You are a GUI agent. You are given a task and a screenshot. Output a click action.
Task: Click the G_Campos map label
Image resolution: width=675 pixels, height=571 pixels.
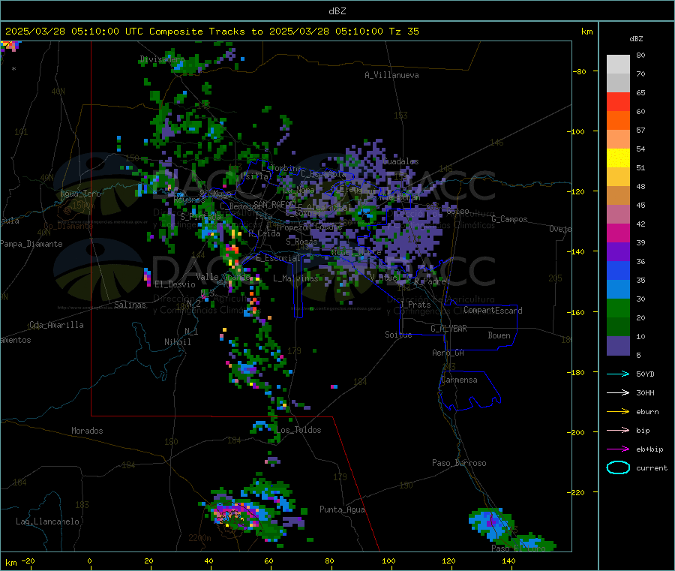pyautogui.click(x=510, y=219)
